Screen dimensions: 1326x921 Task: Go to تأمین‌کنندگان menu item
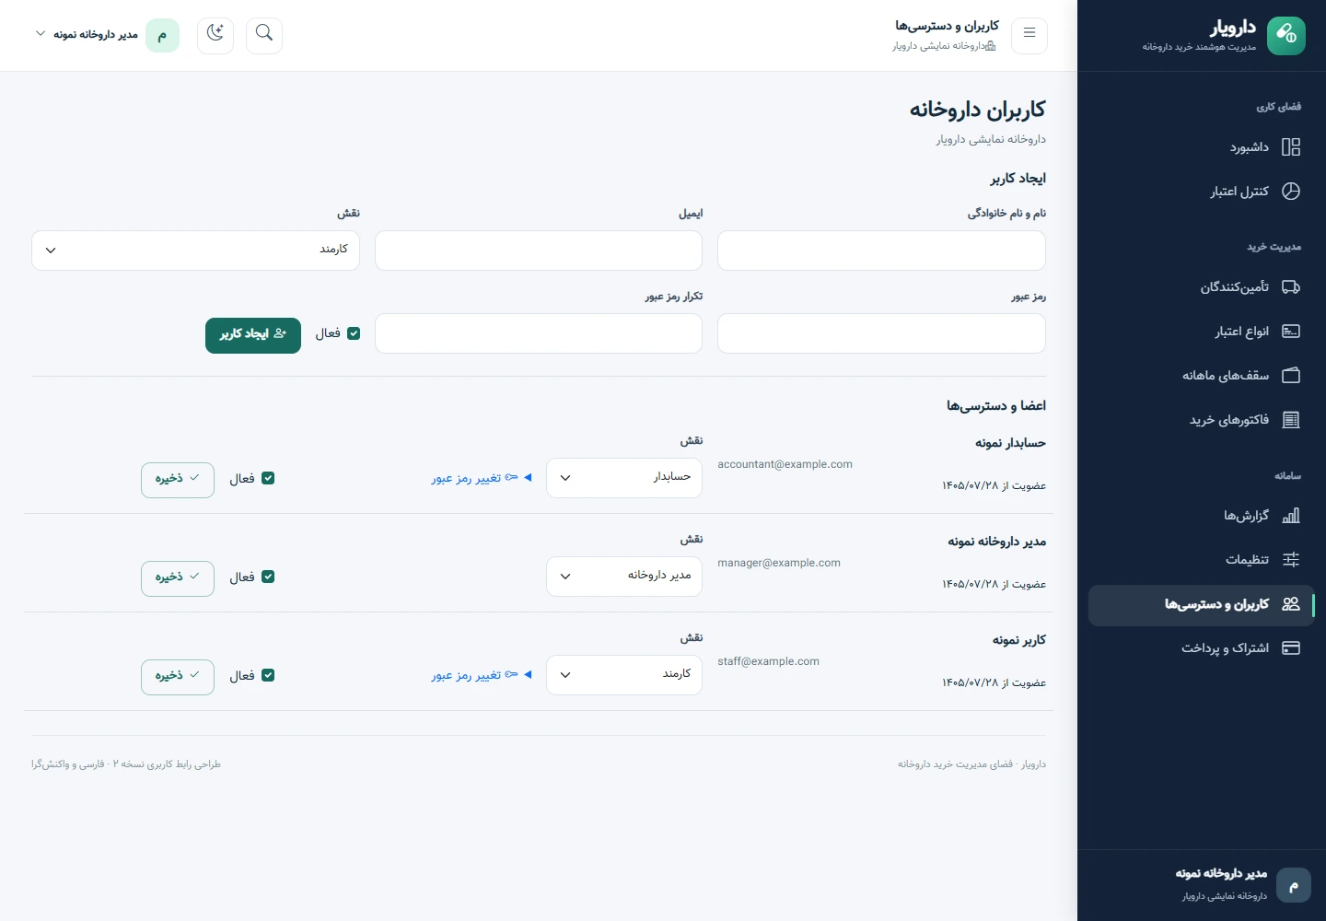1202,287
